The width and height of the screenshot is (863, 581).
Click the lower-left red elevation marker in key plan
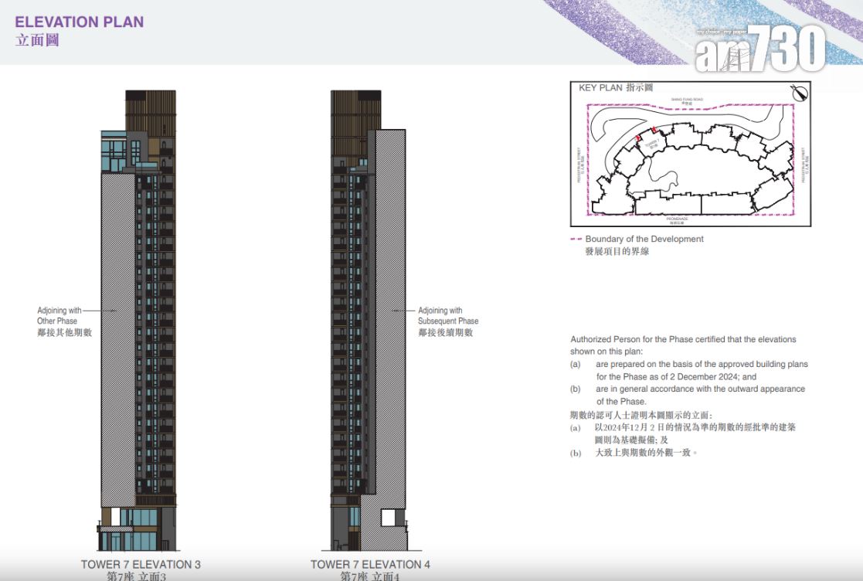(x=638, y=138)
